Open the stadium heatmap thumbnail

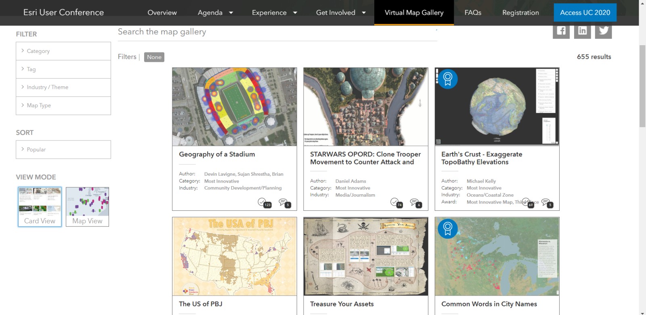tap(235, 107)
